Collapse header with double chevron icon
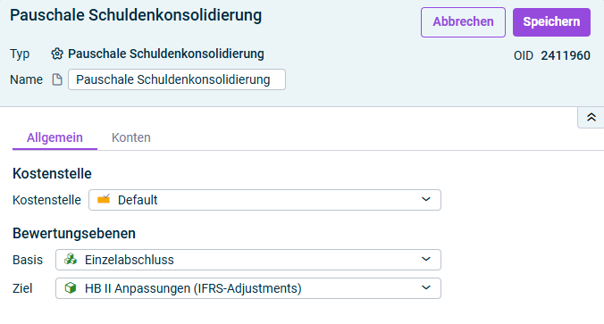Viewport: 604px width, 324px height. click(591, 117)
